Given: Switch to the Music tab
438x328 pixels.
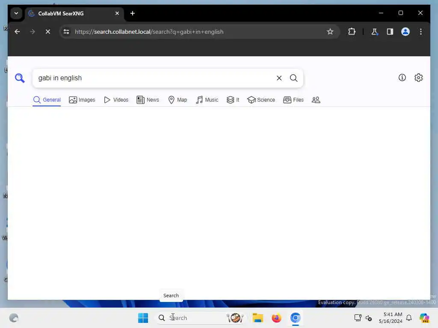Looking at the screenshot, I should pyautogui.click(x=207, y=100).
